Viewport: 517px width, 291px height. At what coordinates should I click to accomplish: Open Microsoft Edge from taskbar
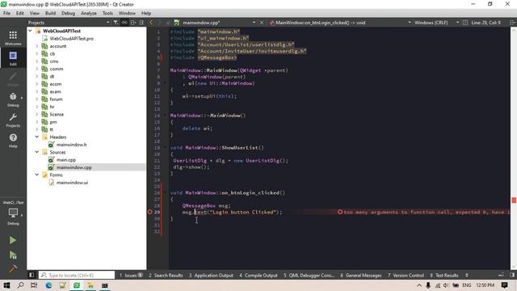tap(48, 285)
